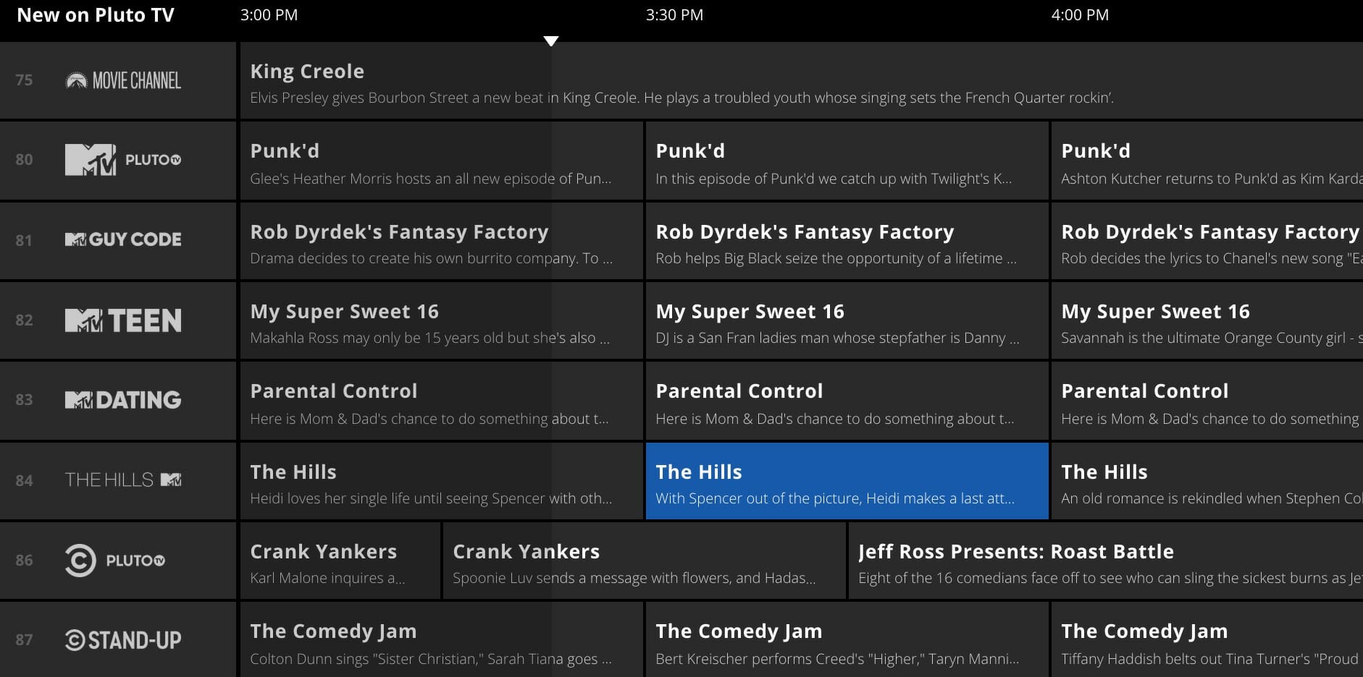
Task: Open Punk'd episode with Ashton Kutcher returning
Action: click(x=1207, y=161)
